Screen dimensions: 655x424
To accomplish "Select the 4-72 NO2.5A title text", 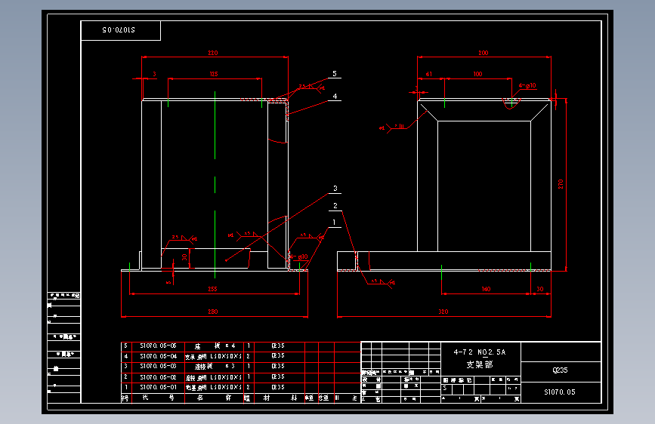I will pos(480,352).
